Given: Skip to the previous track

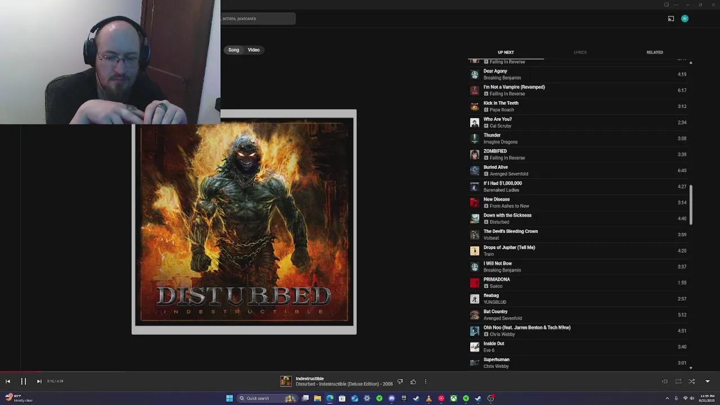Looking at the screenshot, I should pyautogui.click(x=8, y=381).
